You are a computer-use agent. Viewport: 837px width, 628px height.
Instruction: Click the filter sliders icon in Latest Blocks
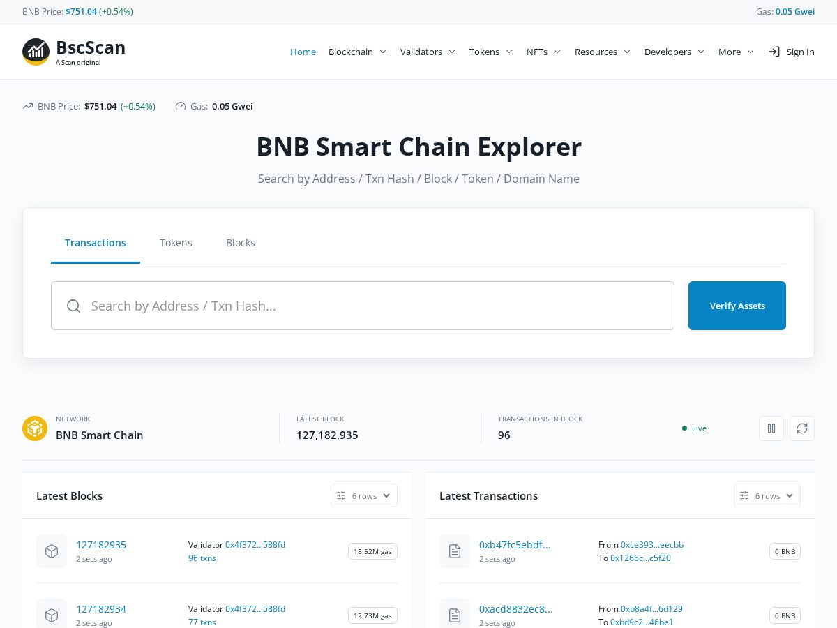(341, 495)
